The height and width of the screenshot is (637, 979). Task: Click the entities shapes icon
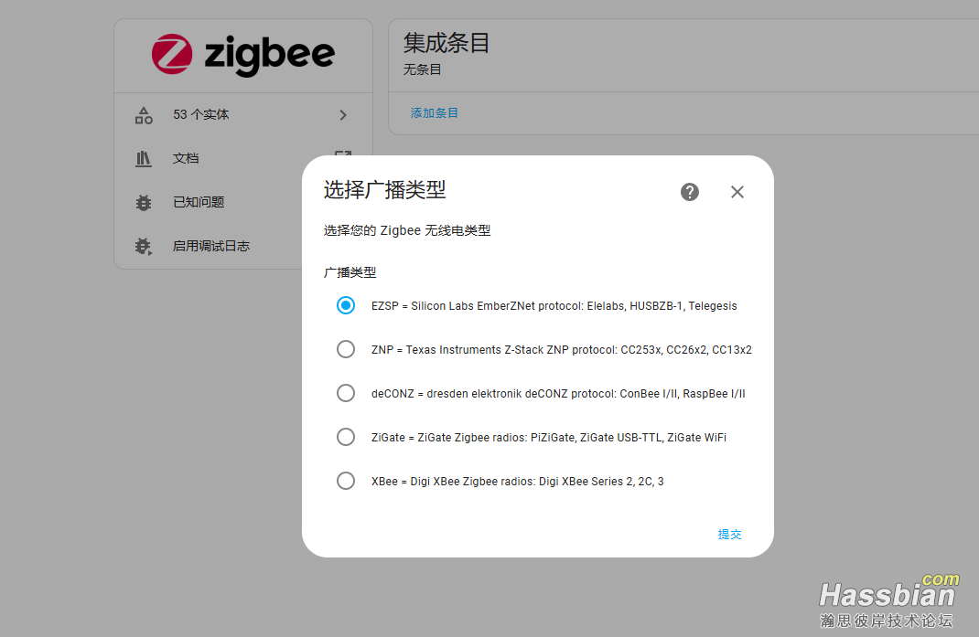(x=144, y=115)
